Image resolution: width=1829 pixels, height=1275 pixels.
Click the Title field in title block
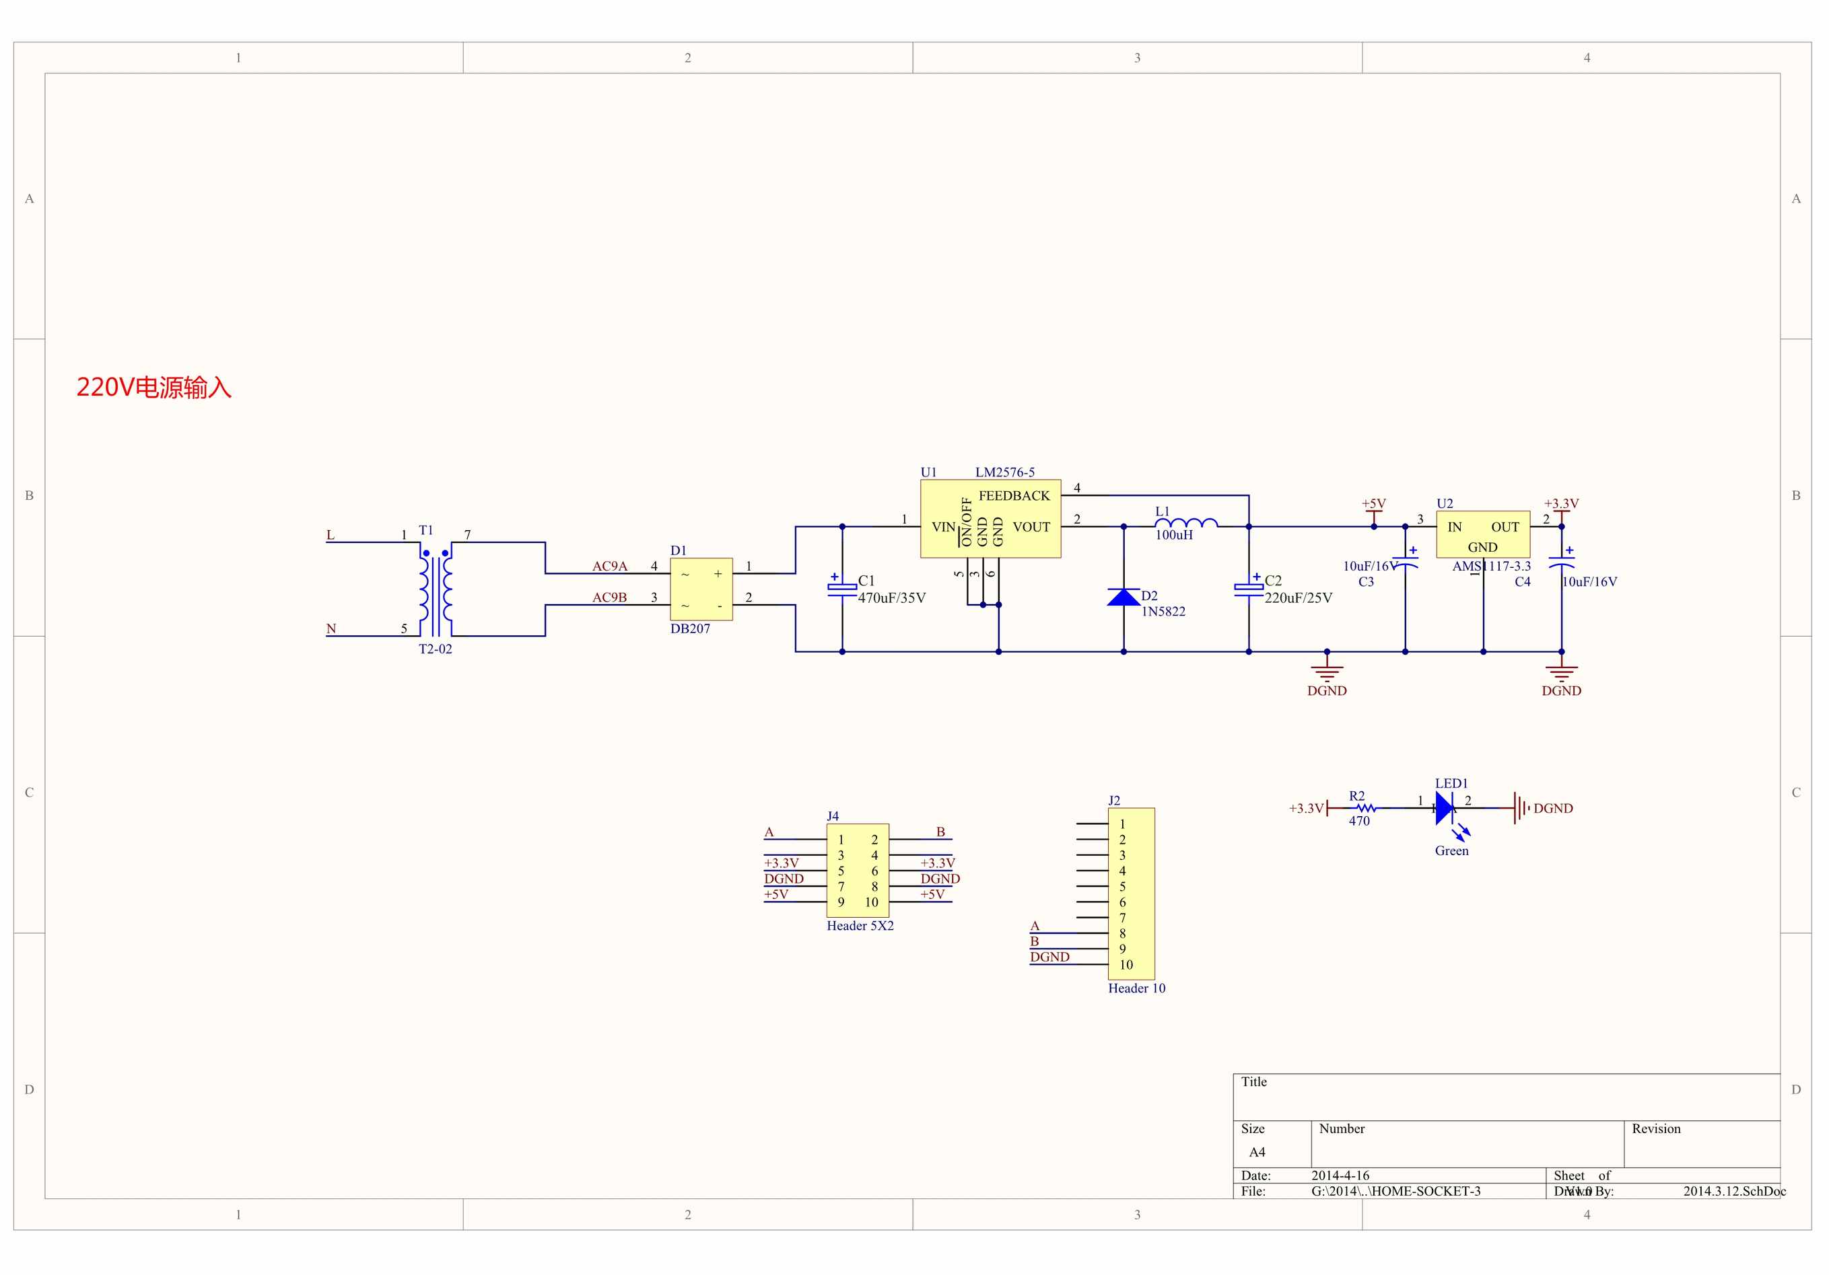(x=1507, y=1097)
